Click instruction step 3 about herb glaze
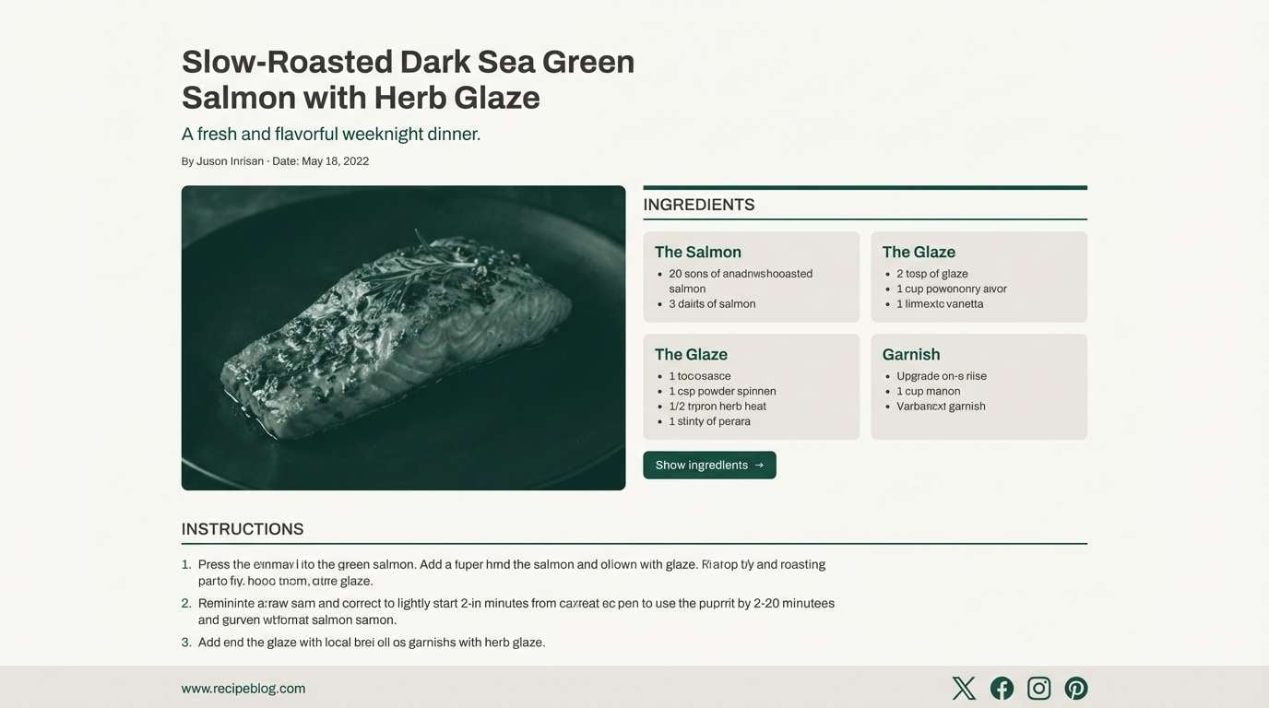This screenshot has width=1269, height=708. (372, 640)
